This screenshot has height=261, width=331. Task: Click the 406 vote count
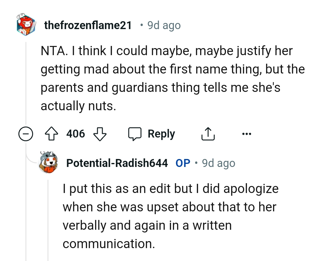[76, 134]
